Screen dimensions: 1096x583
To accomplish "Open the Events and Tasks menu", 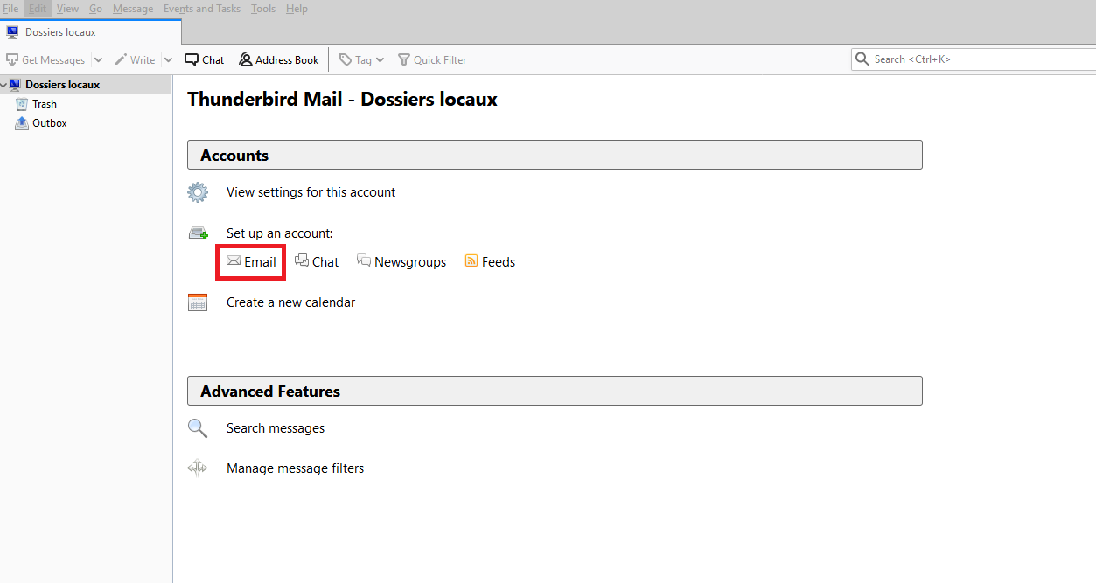I will (202, 9).
